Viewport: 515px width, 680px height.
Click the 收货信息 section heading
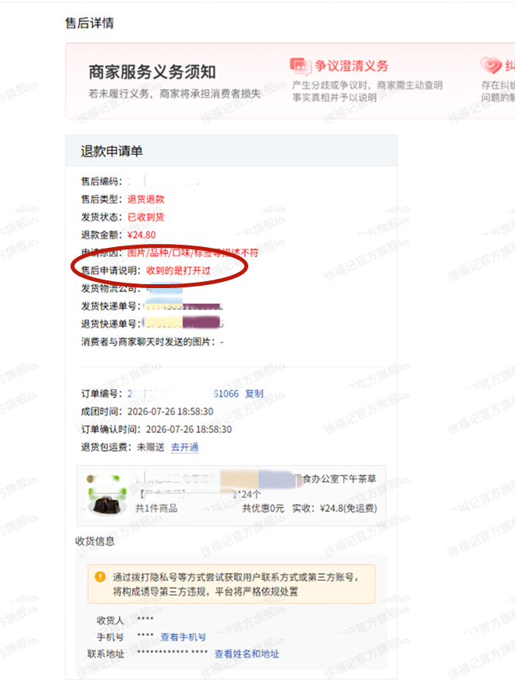tap(95, 541)
